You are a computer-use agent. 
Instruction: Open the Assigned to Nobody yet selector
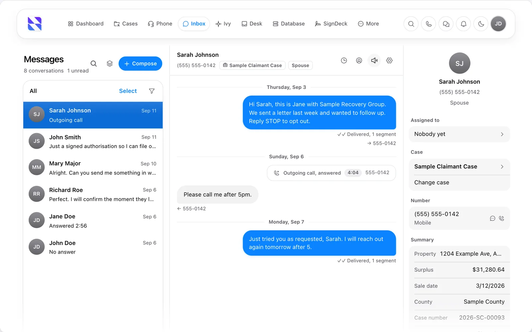460,134
